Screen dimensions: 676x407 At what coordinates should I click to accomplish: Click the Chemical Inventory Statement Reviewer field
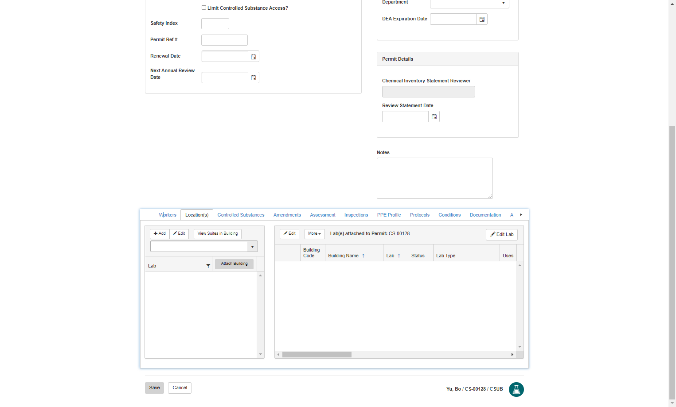click(428, 92)
